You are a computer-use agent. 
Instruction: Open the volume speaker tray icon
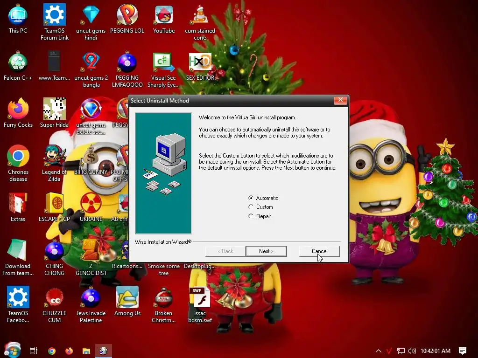click(x=412, y=351)
